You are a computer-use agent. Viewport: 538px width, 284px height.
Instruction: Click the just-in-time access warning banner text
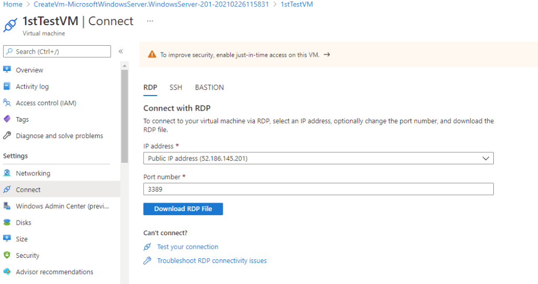[240, 55]
